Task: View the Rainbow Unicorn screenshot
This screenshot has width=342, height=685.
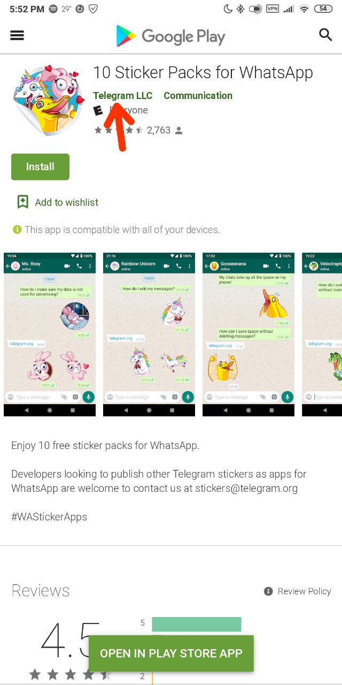Action: (149, 334)
